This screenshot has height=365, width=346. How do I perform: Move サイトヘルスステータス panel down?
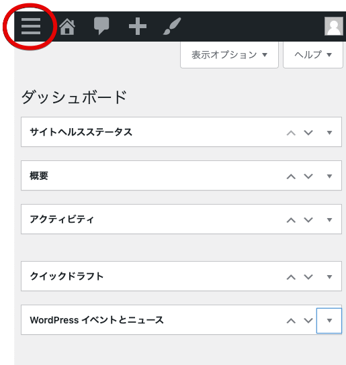tap(308, 132)
